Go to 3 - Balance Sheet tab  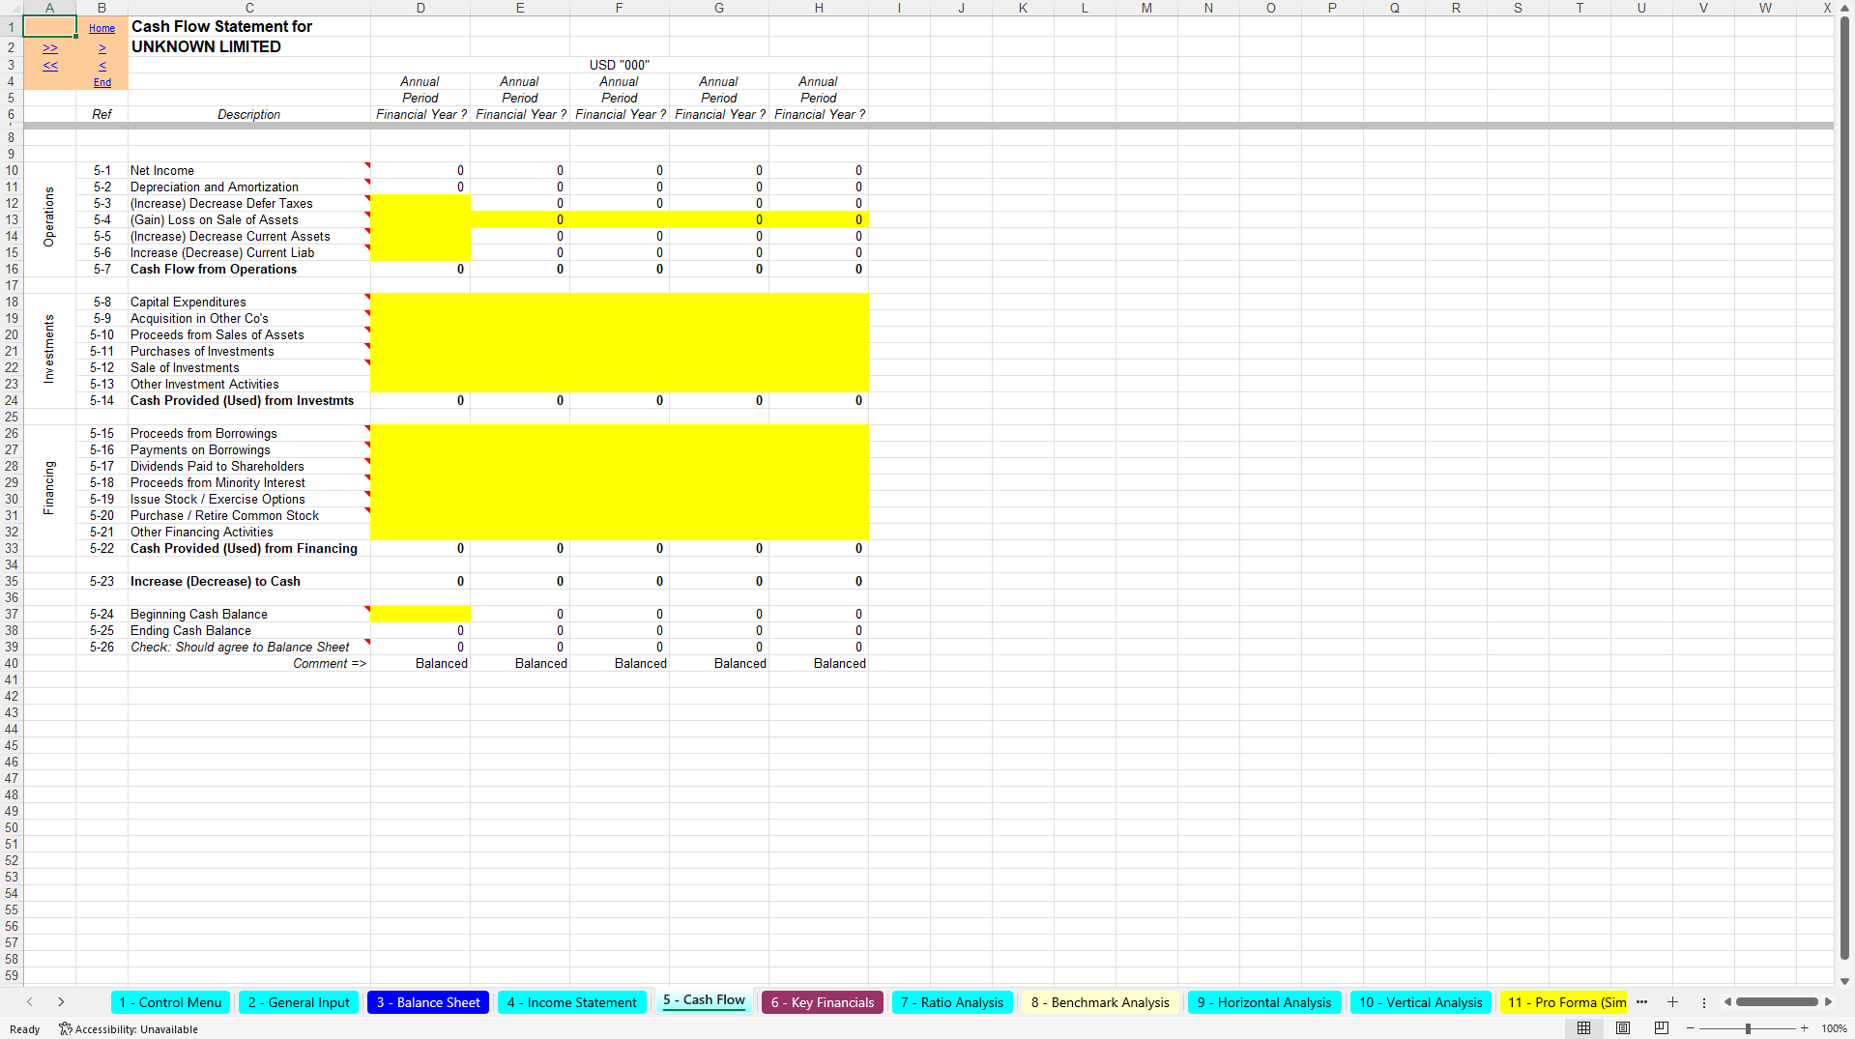coord(428,1002)
